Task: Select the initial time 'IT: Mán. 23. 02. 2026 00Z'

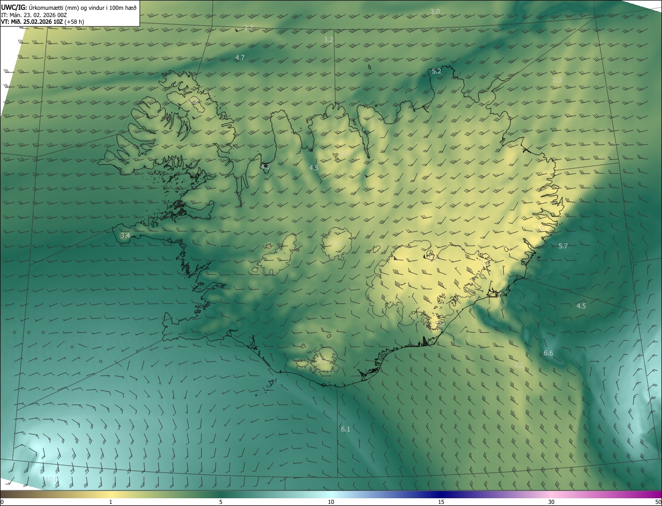Action: coord(34,15)
